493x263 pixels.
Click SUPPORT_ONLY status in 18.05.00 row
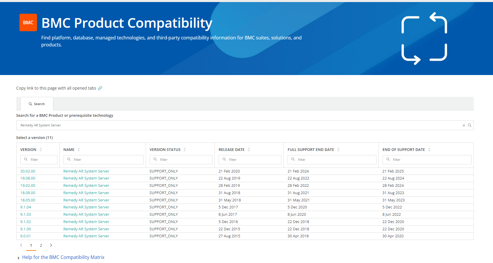[x=164, y=200]
